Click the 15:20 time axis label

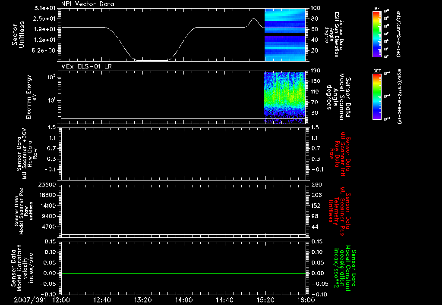[x=265, y=300]
